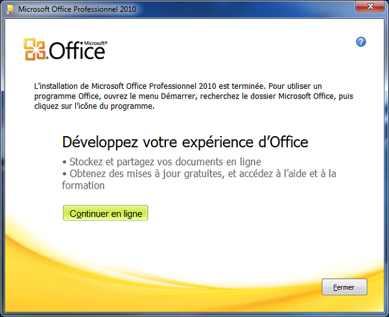Click heading "Développez votre expérience d'Office"
The height and width of the screenshot is (317, 389).
(x=185, y=142)
